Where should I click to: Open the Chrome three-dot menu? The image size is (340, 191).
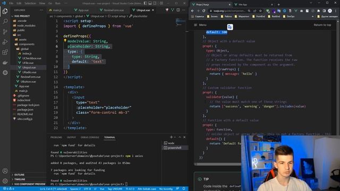(336, 11)
